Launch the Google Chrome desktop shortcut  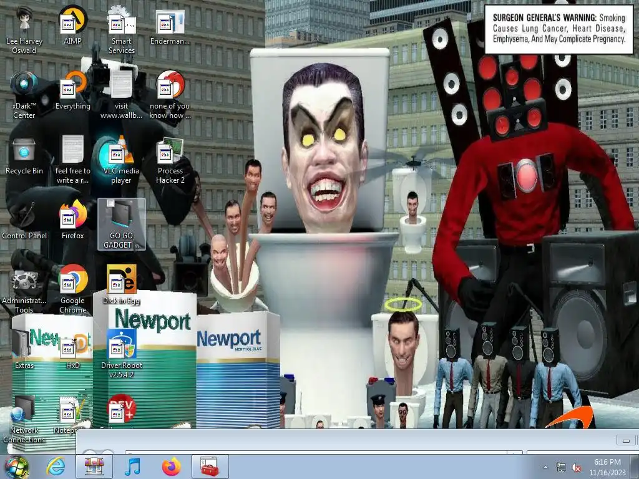(73, 290)
